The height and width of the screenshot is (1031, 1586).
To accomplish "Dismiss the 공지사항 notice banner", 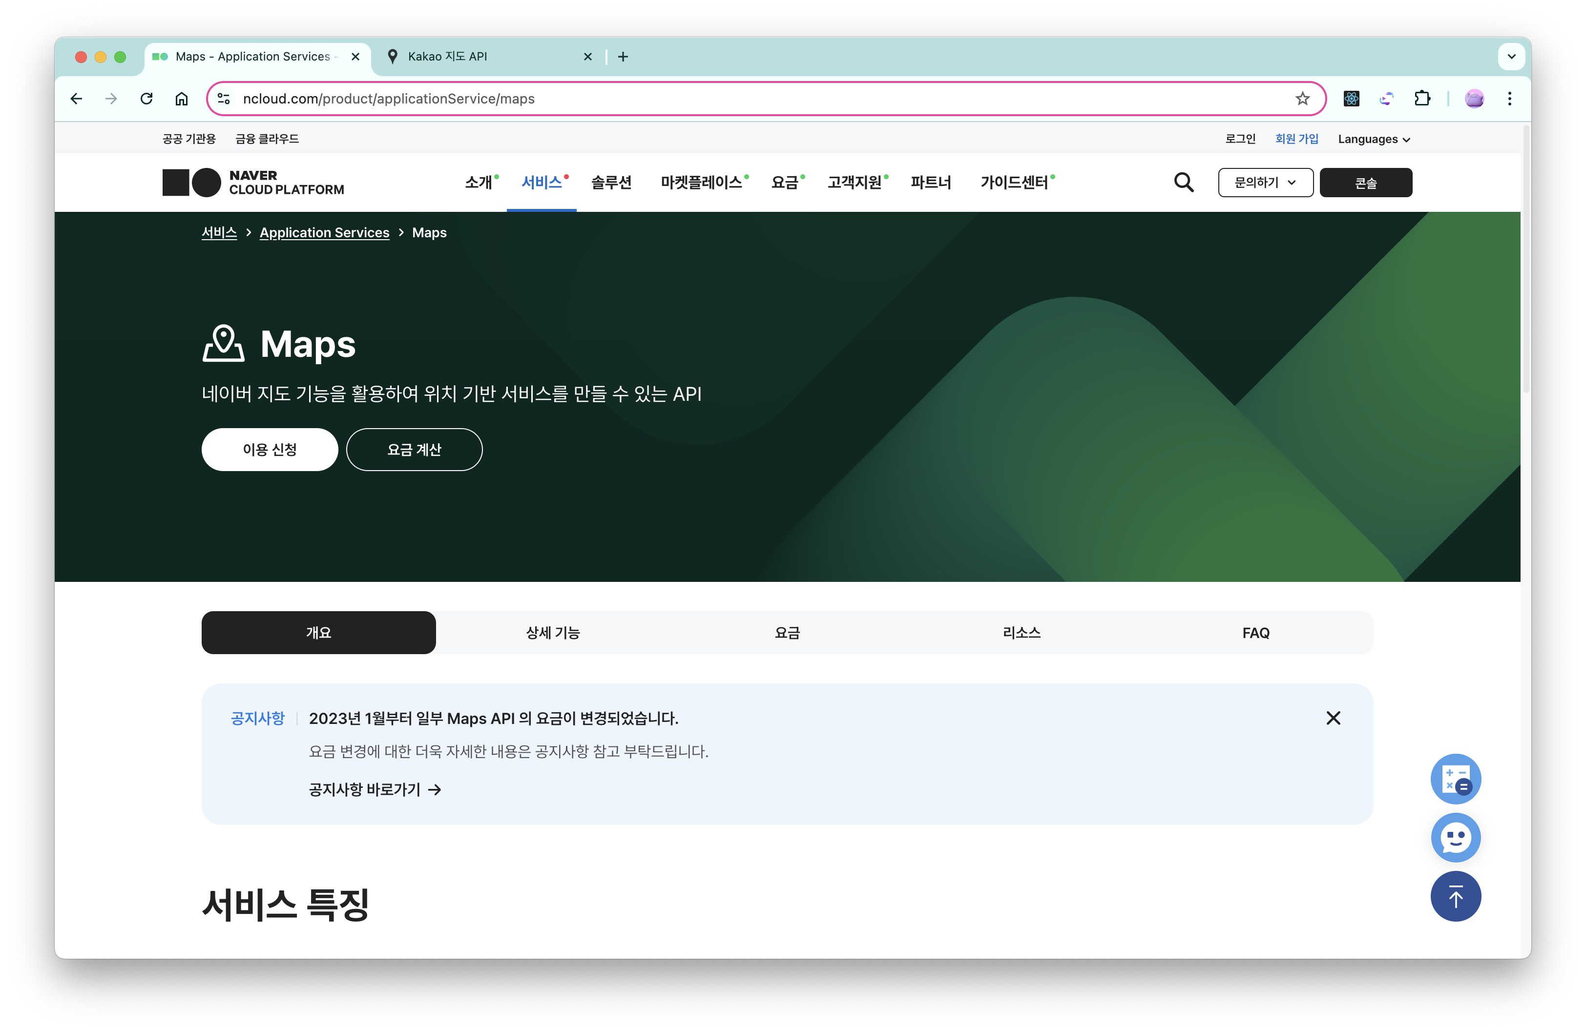I will tap(1333, 718).
